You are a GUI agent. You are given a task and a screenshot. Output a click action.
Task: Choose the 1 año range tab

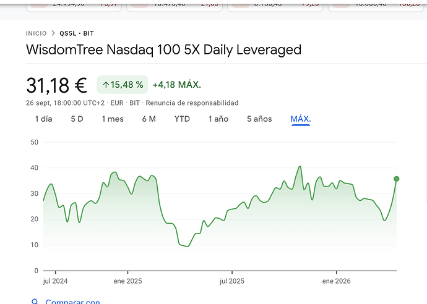pyautogui.click(x=218, y=119)
